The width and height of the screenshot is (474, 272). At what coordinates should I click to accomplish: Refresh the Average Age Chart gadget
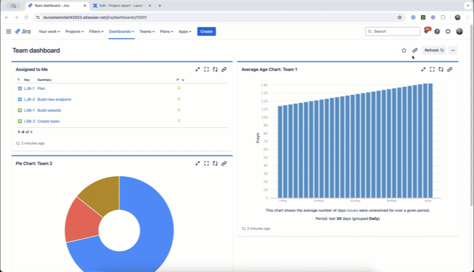point(441,69)
